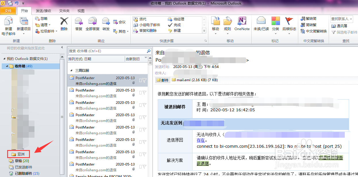358x177 pixels.
Task: Toggle the category box on first PostMaster message
Action: point(140,81)
